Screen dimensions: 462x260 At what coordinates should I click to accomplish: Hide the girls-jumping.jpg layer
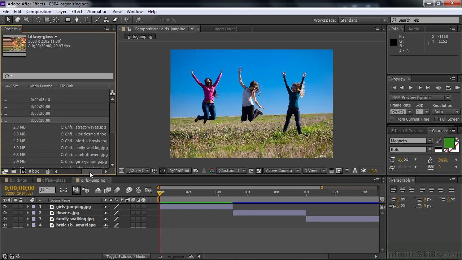5,207
